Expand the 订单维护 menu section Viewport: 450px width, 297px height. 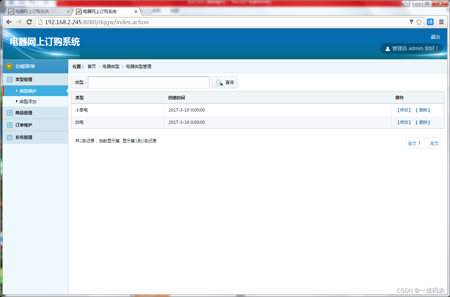pos(35,125)
